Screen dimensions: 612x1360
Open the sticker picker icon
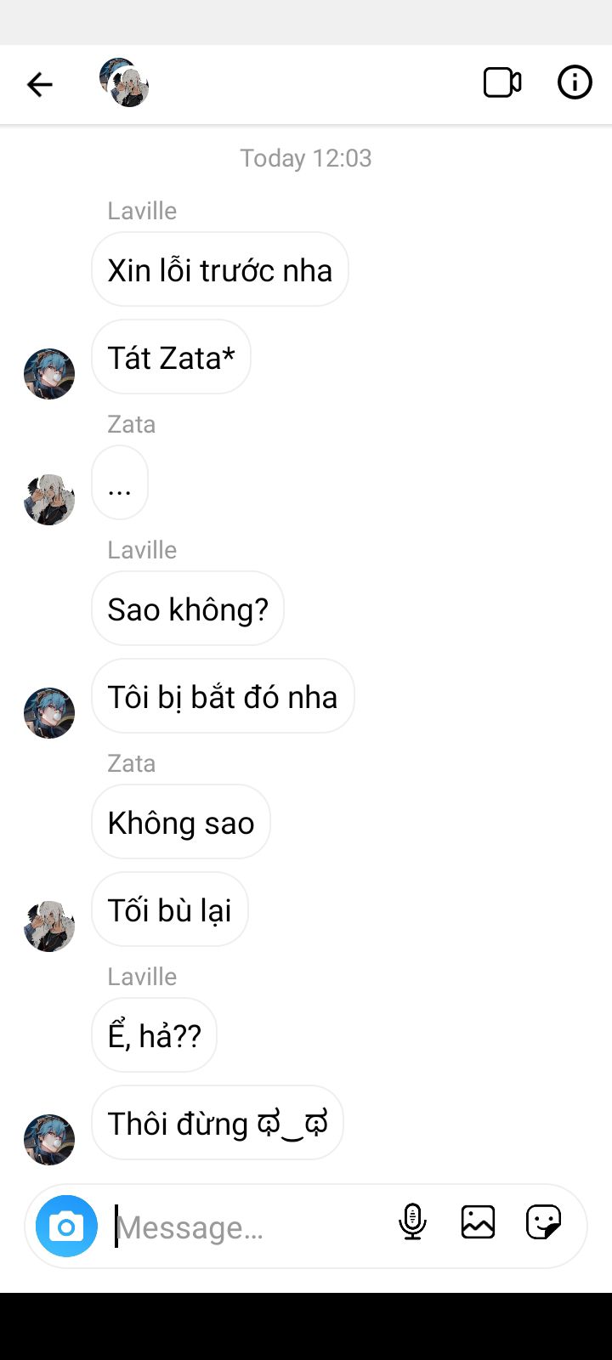543,1222
